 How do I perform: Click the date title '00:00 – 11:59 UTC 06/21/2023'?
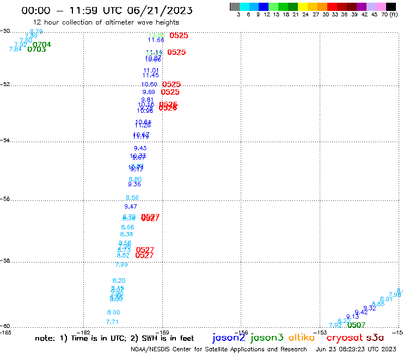pos(107,10)
